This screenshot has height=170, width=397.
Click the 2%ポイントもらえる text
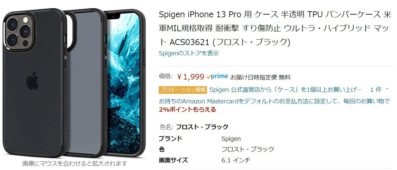click(187, 109)
